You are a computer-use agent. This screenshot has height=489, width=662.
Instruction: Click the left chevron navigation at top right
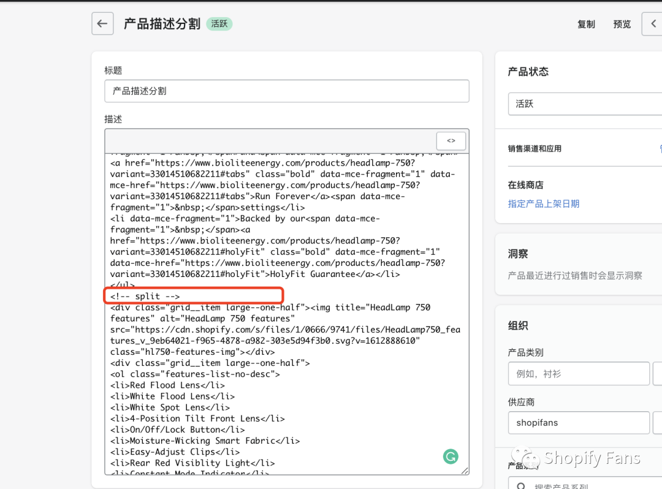(x=655, y=23)
